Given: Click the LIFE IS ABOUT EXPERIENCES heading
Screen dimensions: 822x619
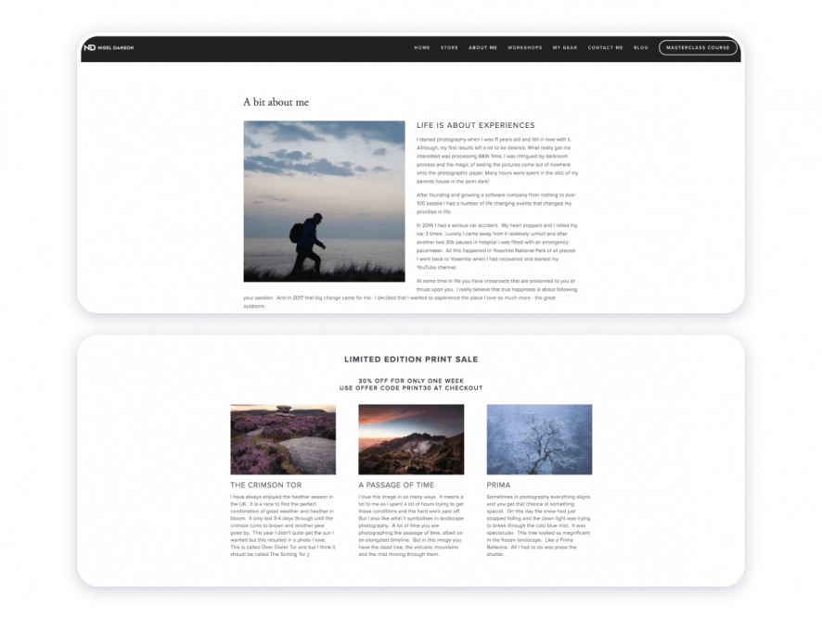Looking at the screenshot, I should click(476, 124).
